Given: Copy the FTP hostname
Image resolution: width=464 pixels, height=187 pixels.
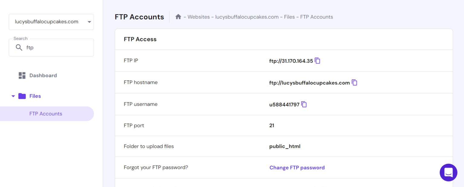Looking at the screenshot, I should pyautogui.click(x=354, y=82).
